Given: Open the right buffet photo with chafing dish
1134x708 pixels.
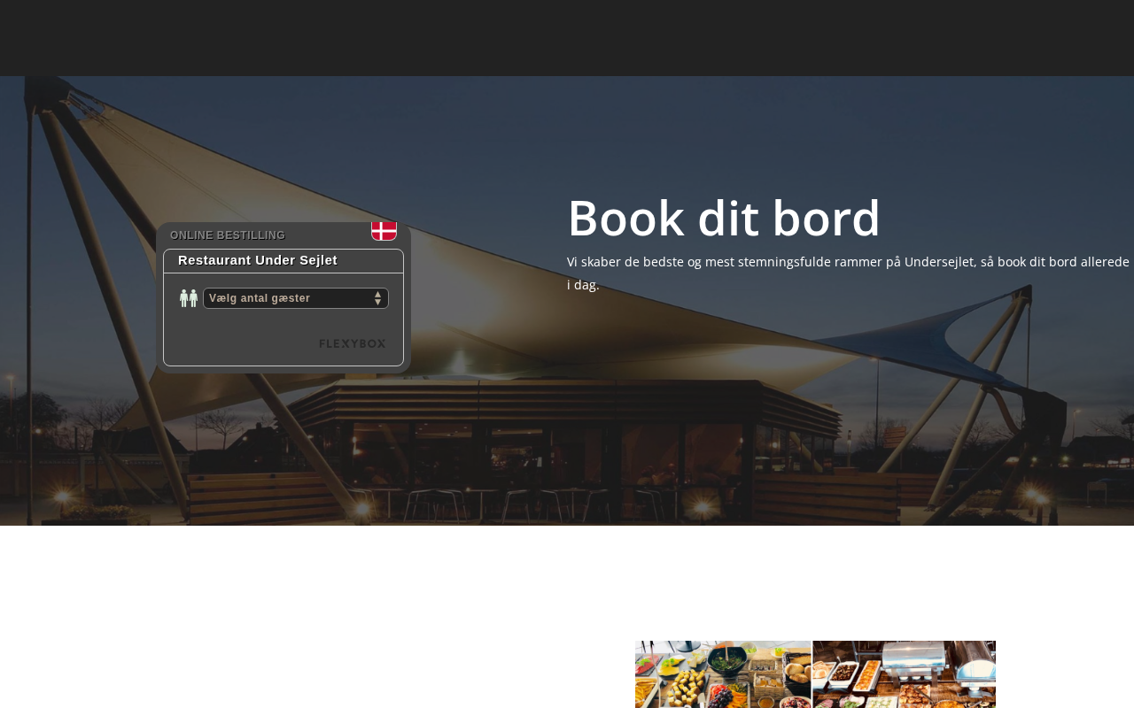Looking at the screenshot, I should 904,674.
